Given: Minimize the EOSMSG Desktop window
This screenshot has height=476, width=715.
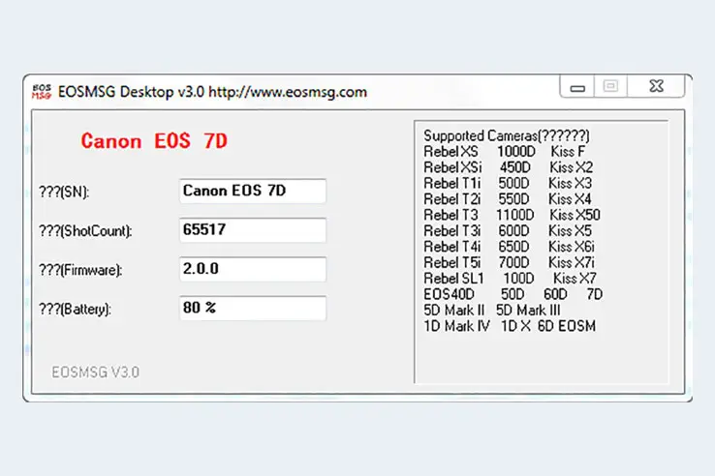Looking at the screenshot, I should point(577,86).
